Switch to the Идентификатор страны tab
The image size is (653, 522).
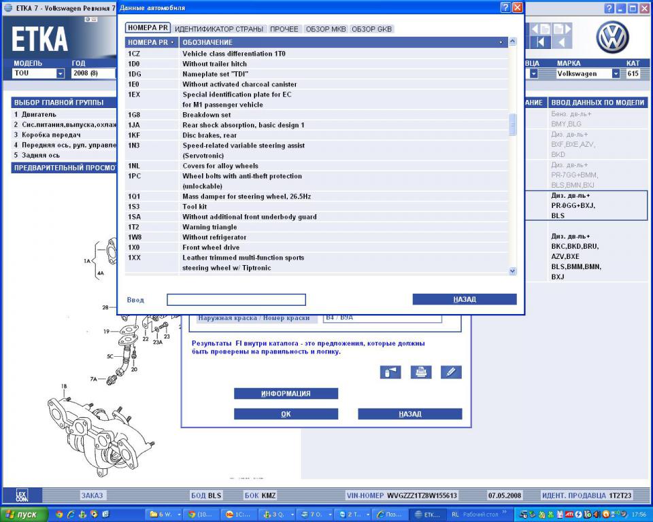[219, 29]
